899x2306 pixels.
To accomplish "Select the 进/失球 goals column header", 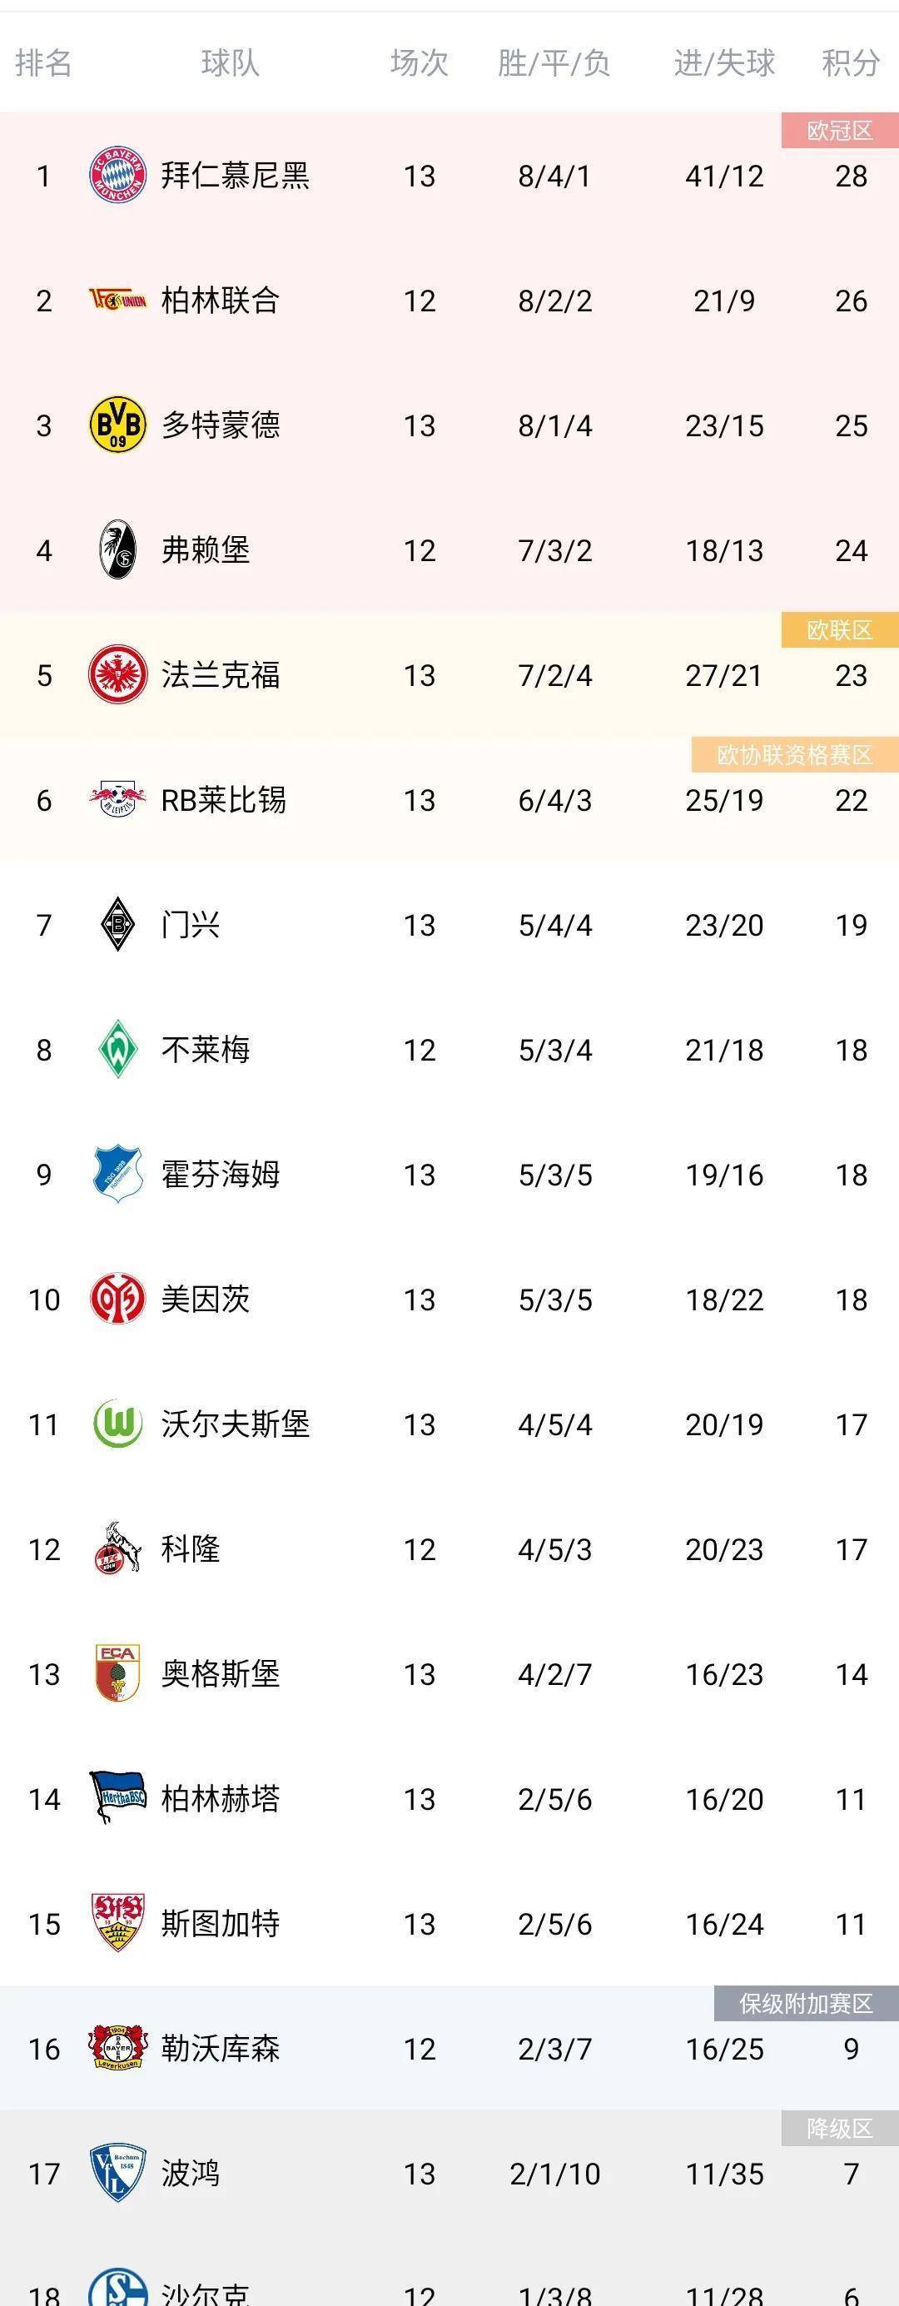I will coord(724,62).
